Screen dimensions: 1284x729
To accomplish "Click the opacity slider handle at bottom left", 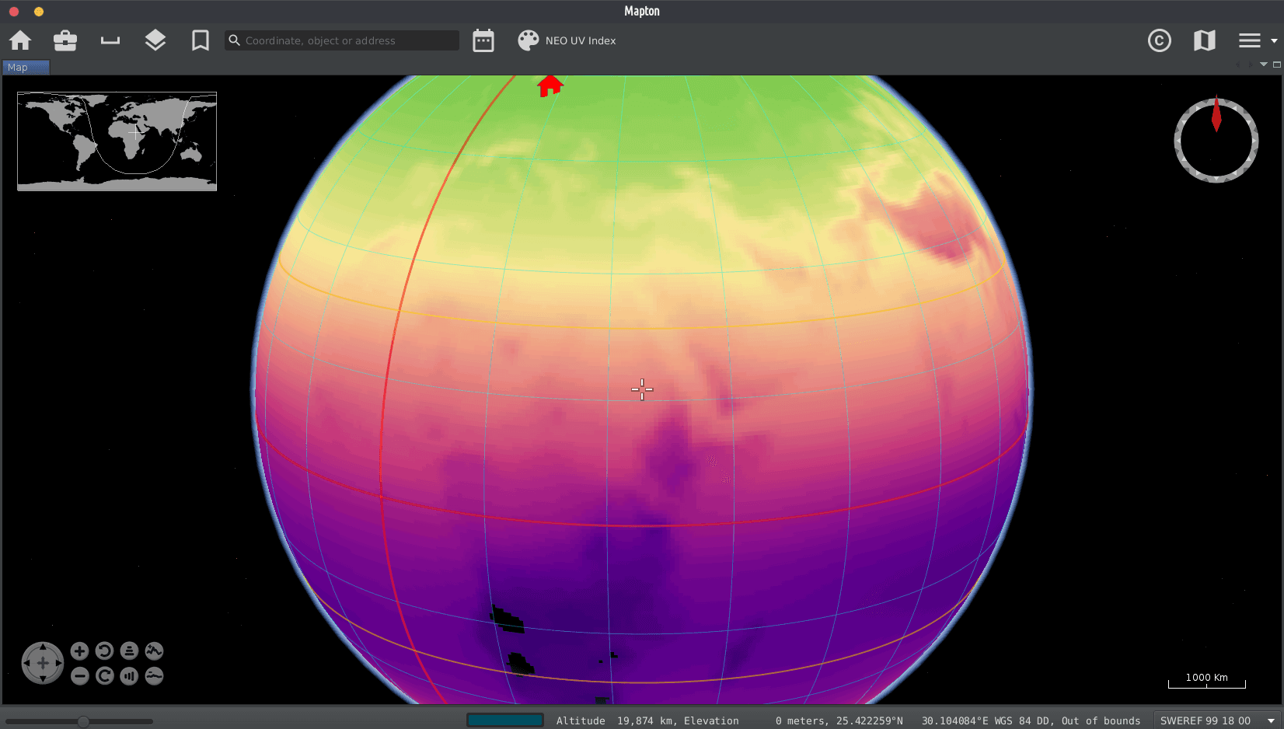I will pos(83,721).
